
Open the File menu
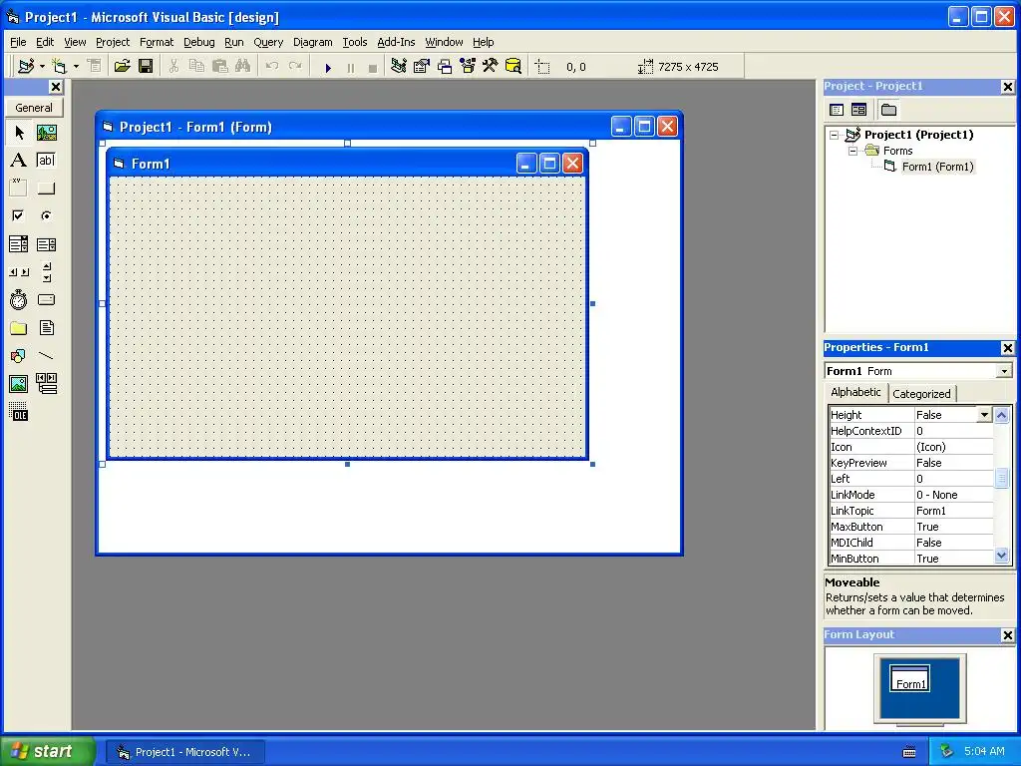point(18,42)
